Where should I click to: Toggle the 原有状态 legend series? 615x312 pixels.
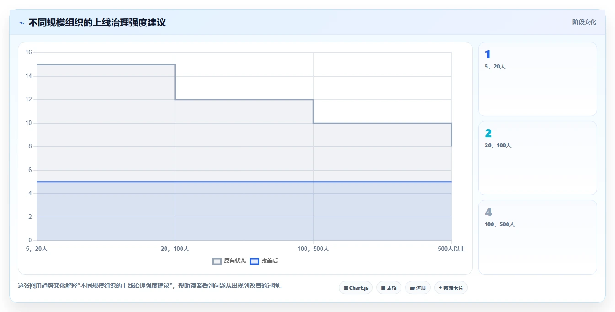229,261
